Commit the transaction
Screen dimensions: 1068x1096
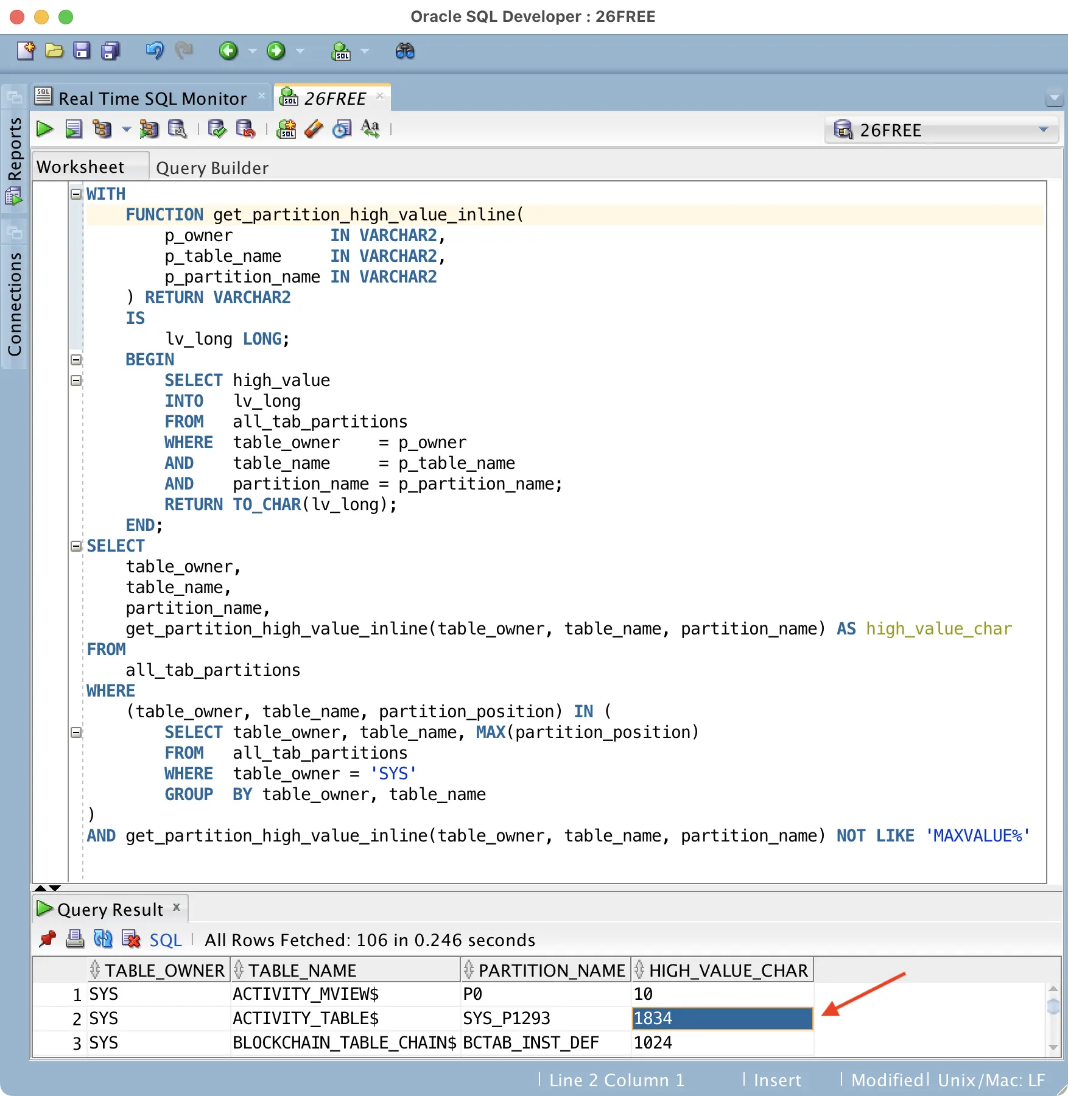tap(216, 129)
